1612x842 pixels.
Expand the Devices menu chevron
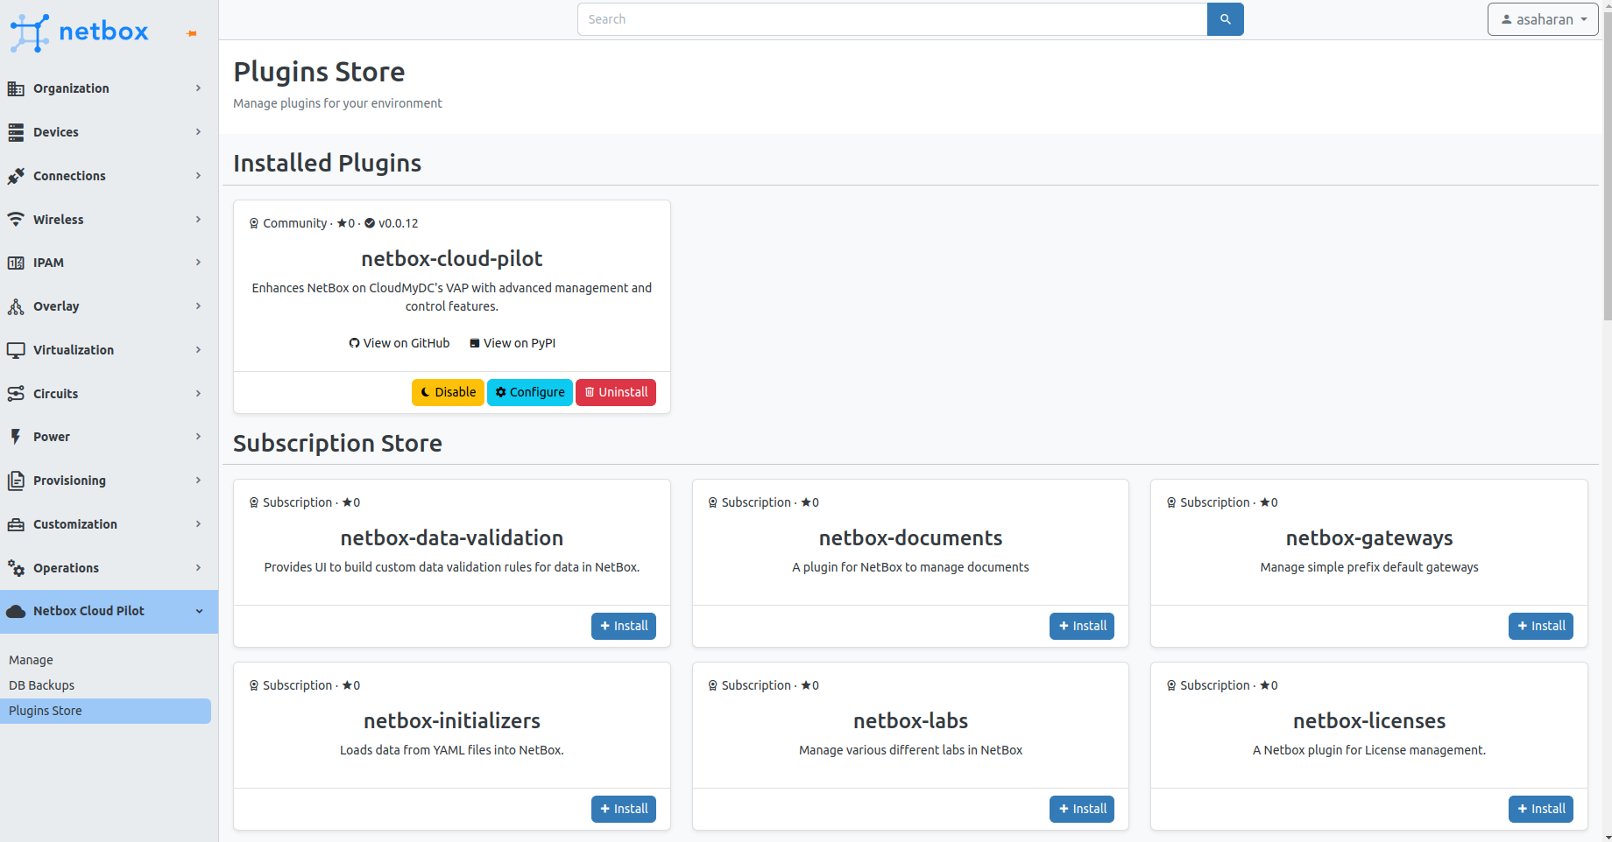pyautogui.click(x=199, y=132)
